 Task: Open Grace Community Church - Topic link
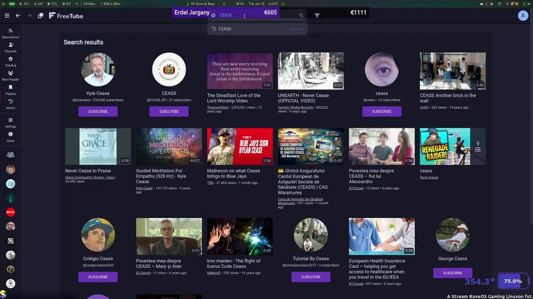click(x=90, y=177)
